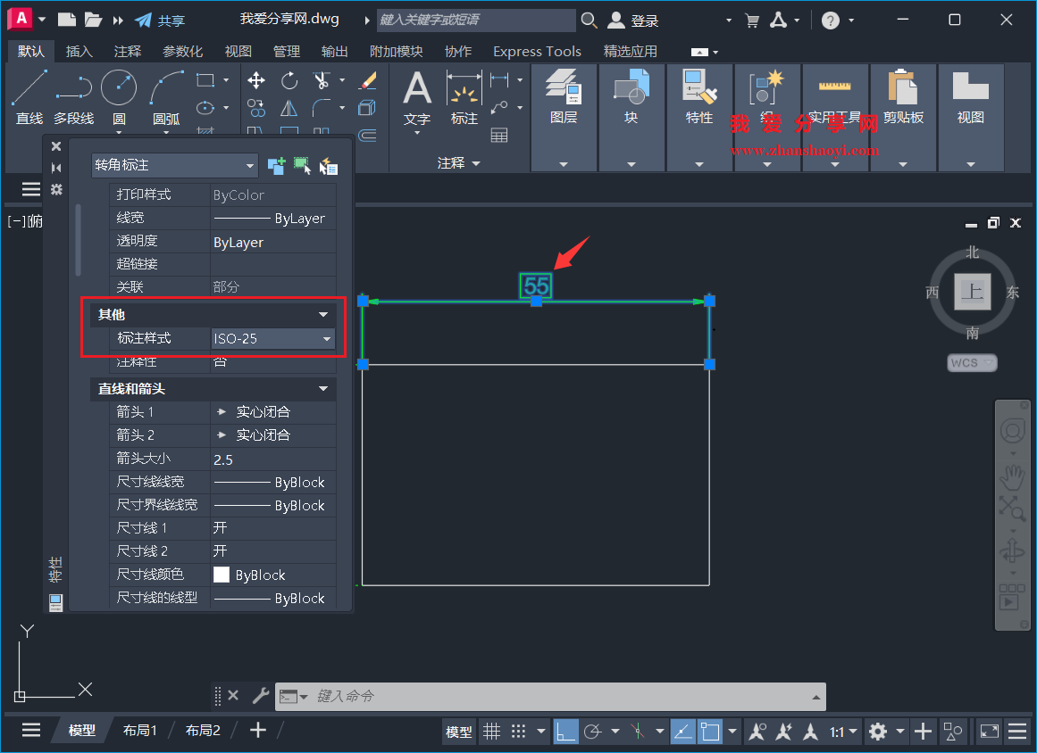
Task: Click the Trim scissors icon
Action: point(322,80)
